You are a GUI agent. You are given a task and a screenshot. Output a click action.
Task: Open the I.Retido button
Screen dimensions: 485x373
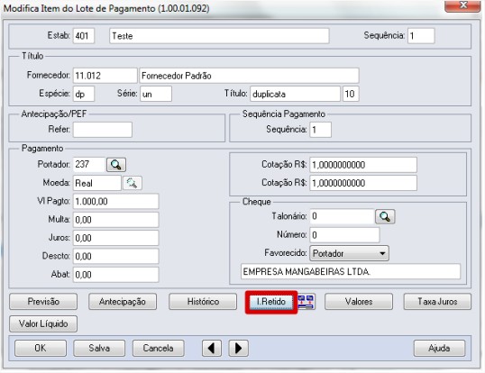(271, 301)
